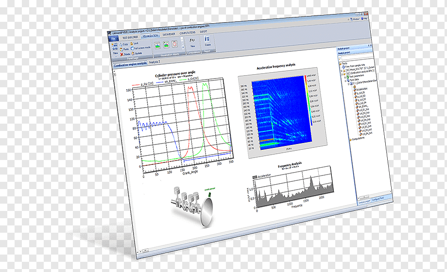Click the Help icon in title area
The width and height of the screenshot is (447, 272).
point(362,18)
